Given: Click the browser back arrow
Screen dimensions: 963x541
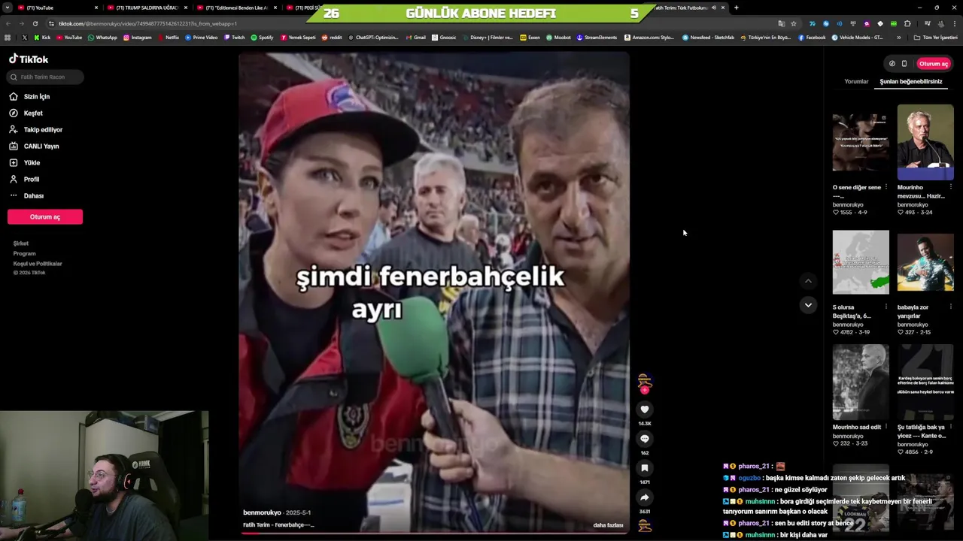Looking at the screenshot, I should pos(8,23).
